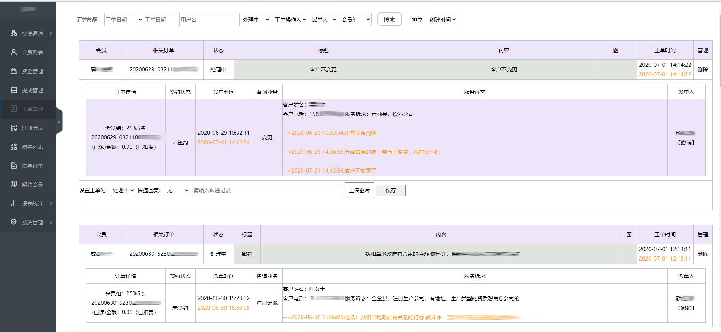The height and width of the screenshot is (332, 721).
Task: Click the 请输入跟进记录 input field
Action: point(268,190)
